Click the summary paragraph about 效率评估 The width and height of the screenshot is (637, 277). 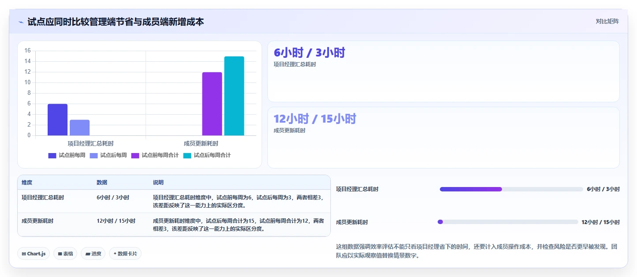[476, 251]
